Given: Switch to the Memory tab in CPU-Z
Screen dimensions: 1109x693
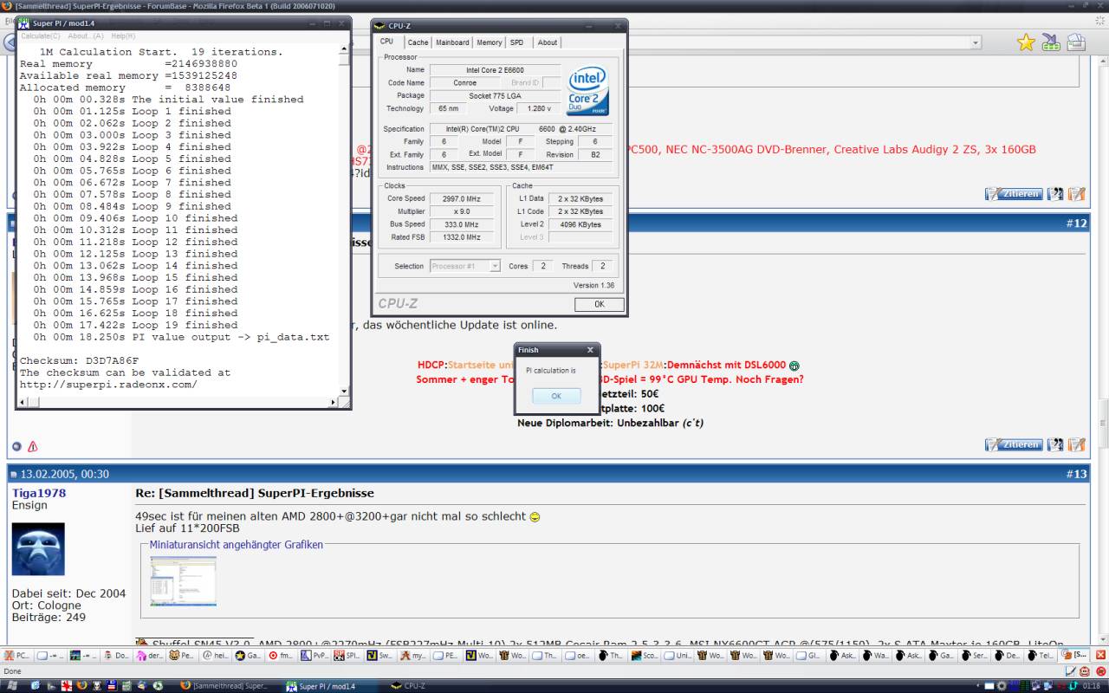Looking at the screenshot, I should click(x=489, y=42).
